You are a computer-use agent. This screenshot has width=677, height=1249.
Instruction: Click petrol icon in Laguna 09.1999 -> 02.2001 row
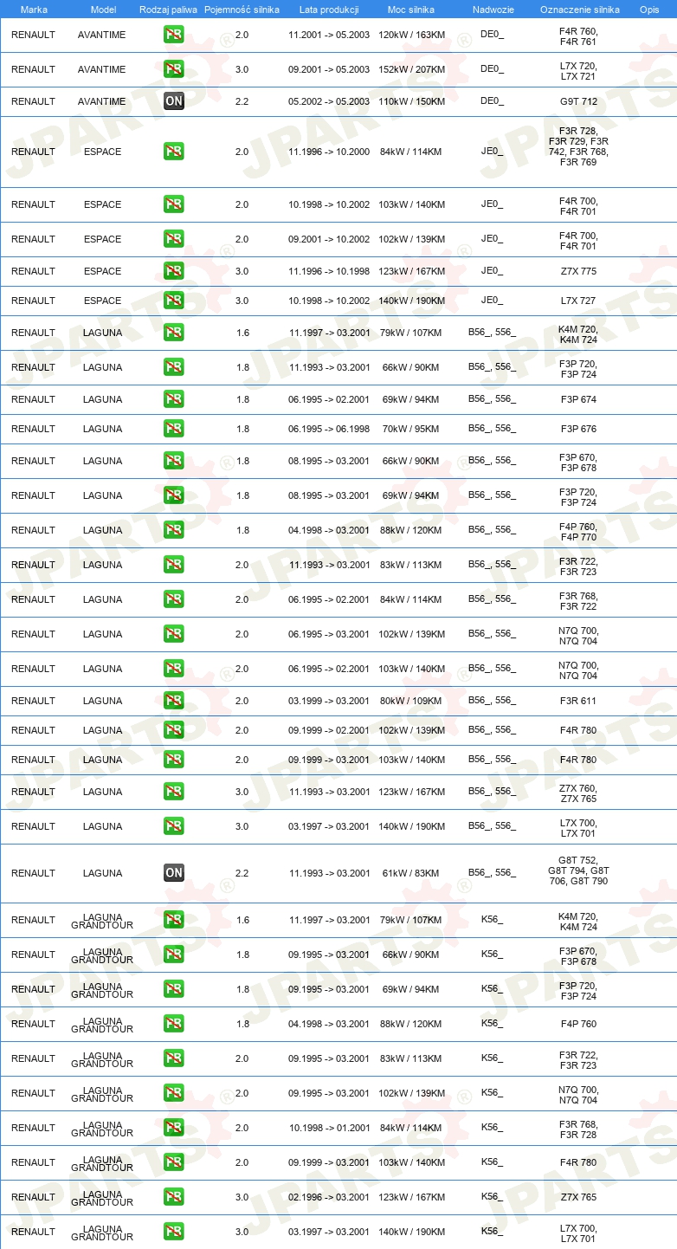click(174, 730)
